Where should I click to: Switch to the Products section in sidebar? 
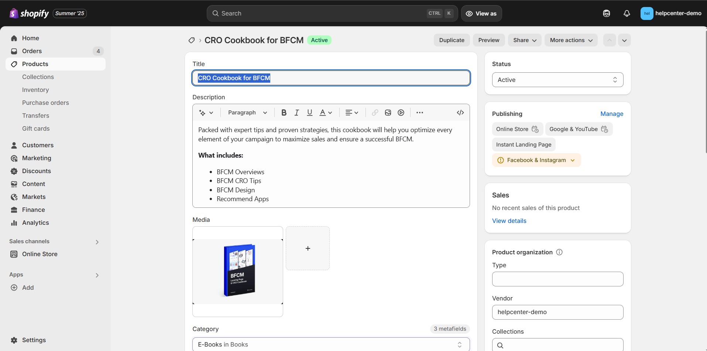35,64
